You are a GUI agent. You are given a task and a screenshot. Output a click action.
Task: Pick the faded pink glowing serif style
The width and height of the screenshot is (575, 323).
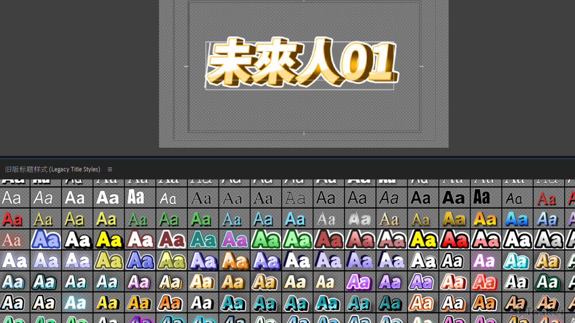point(12,240)
